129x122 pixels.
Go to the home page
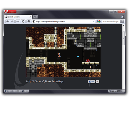(x=28, y=22)
